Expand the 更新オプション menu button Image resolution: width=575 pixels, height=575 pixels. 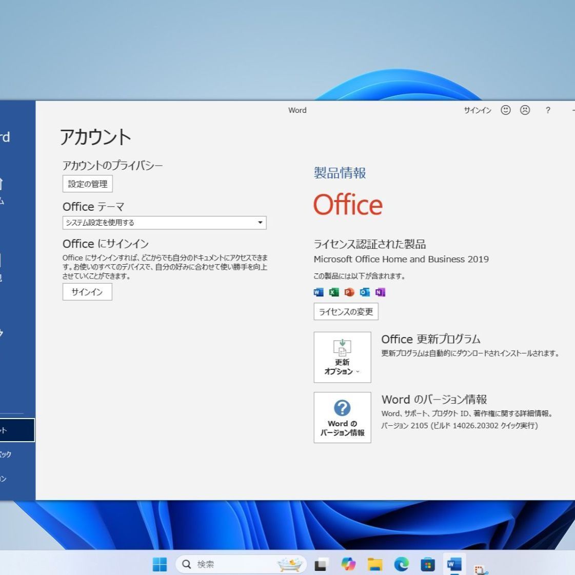(x=342, y=357)
